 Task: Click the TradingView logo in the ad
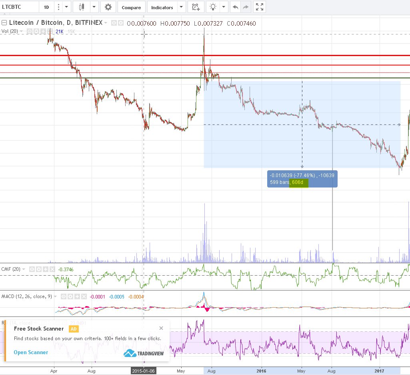click(x=144, y=353)
